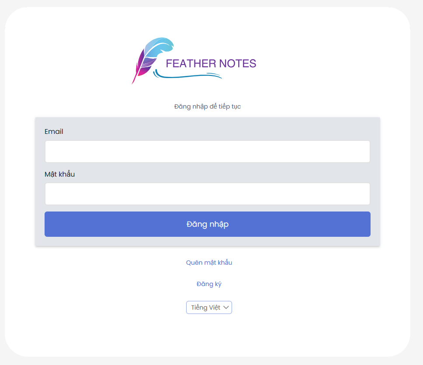Click the blue swoosh beneath the logo
The height and width of the screenshot is (365, 423).
click(187, 74)
